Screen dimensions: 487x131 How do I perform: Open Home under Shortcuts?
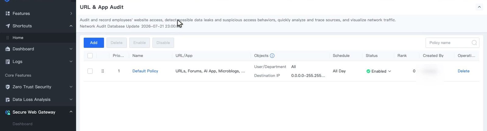[18, 38]
